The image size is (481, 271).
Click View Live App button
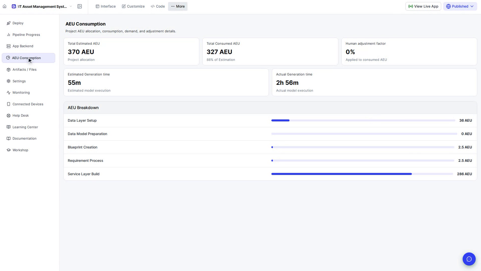pos(423,6)
